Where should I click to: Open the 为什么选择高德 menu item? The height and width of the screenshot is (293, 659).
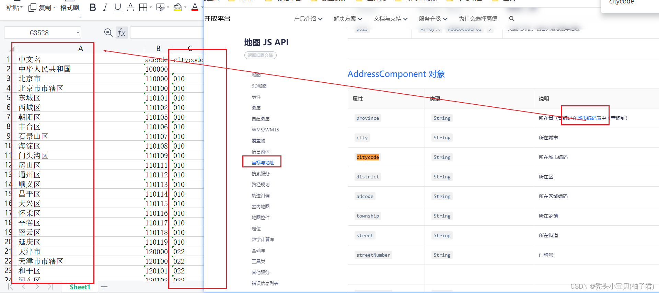(x=478, y=19)
